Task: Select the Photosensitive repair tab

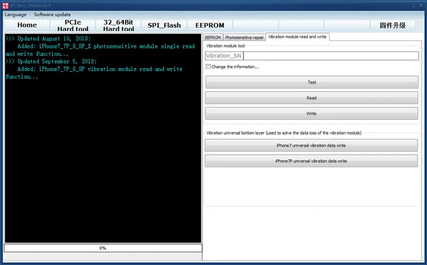Action: coord(244,37)
